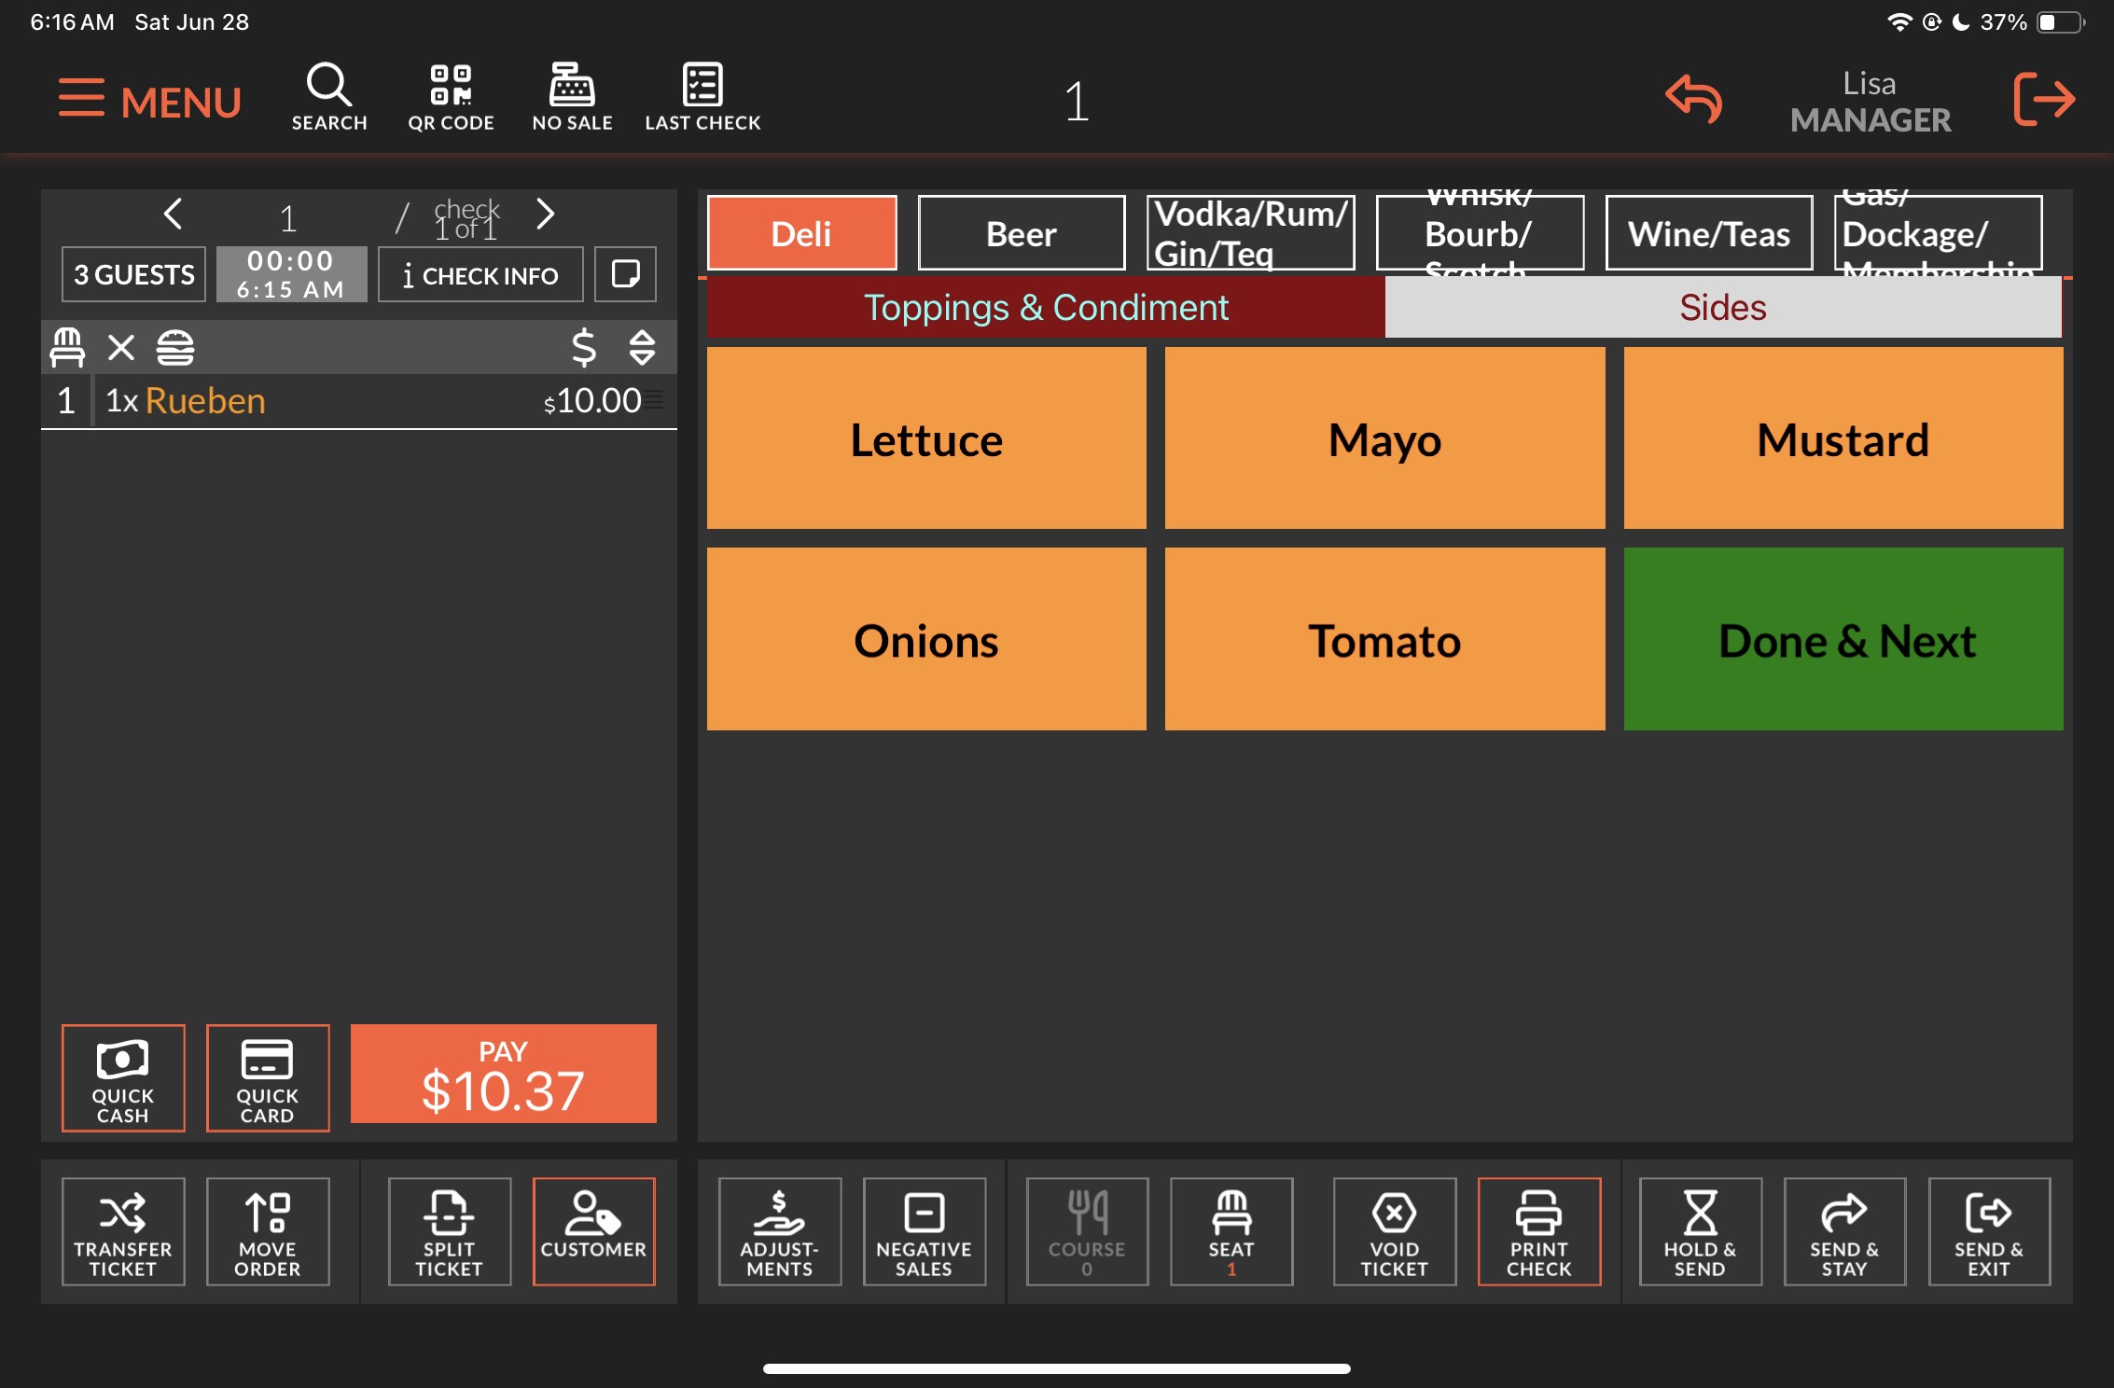Open the QR Code scanner
The image size is (2114, 1388).
(451, 96)
